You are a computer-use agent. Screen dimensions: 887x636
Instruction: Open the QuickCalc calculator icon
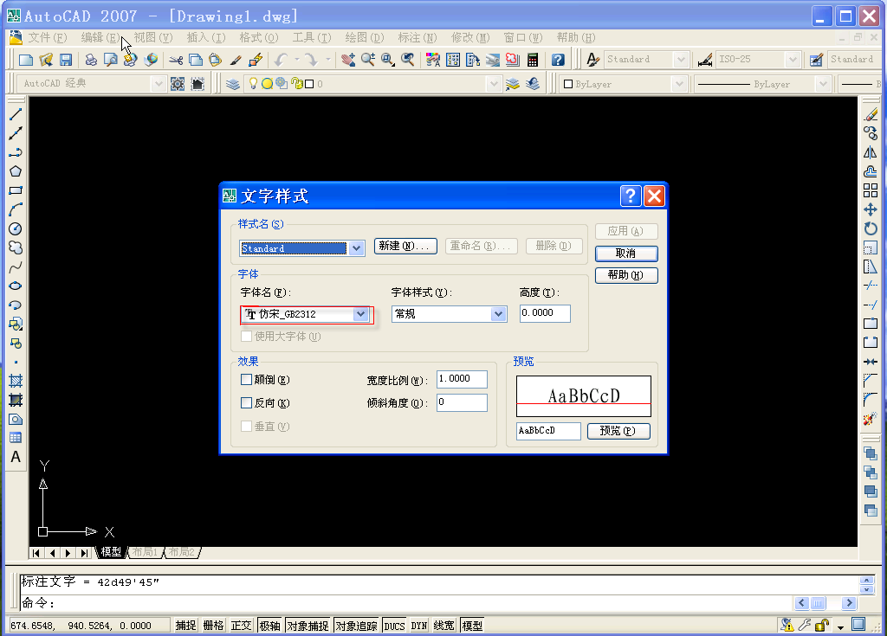[x=533, y=60]
